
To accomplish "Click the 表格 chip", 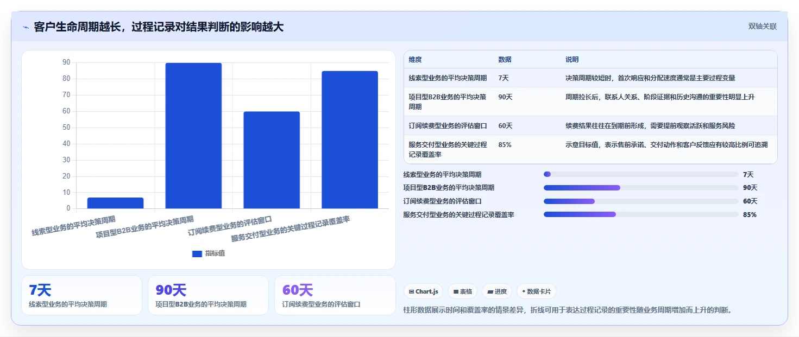I will coord(462,291).
